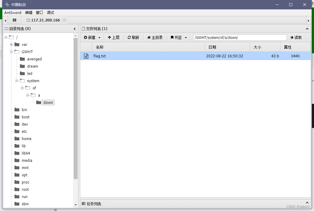Image resolution: width=314 pixels, height=211 pixels.
Task: Select the bin folder
Action: 24,110
